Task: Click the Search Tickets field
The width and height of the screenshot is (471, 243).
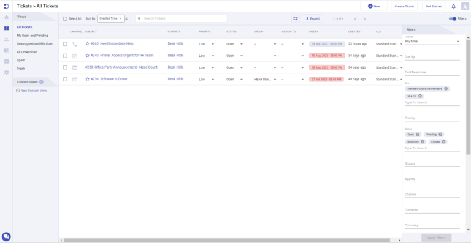Action: point(181,18)
